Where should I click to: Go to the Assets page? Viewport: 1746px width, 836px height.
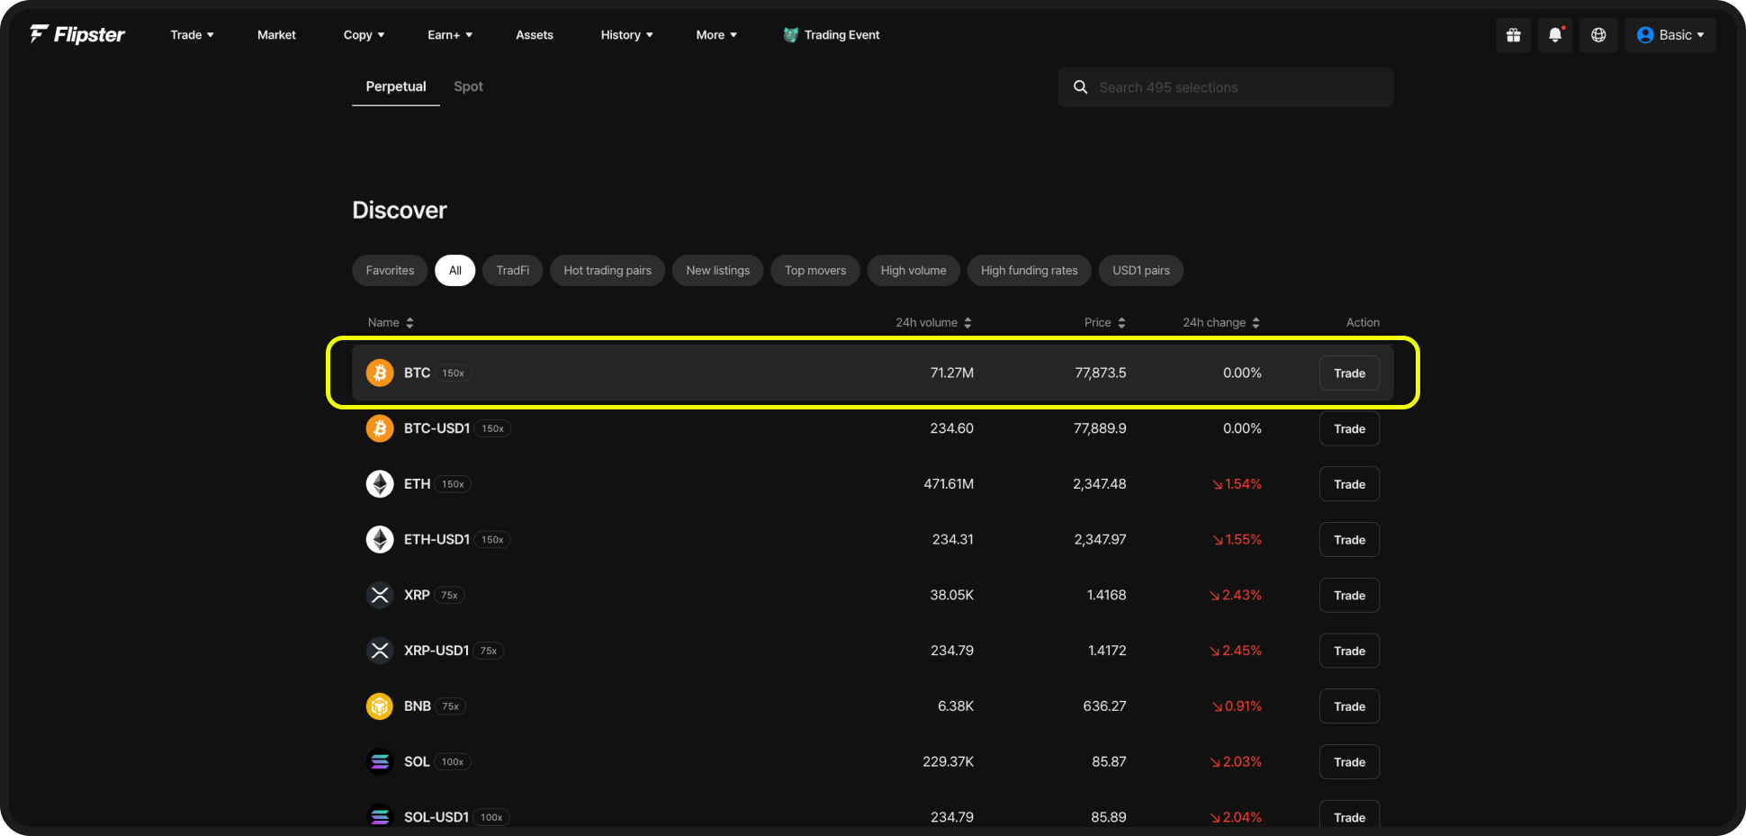coord(535,35)
